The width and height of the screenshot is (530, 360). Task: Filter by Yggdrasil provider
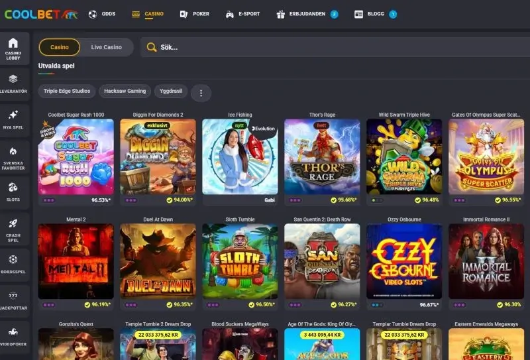click(x=171, y=91)
